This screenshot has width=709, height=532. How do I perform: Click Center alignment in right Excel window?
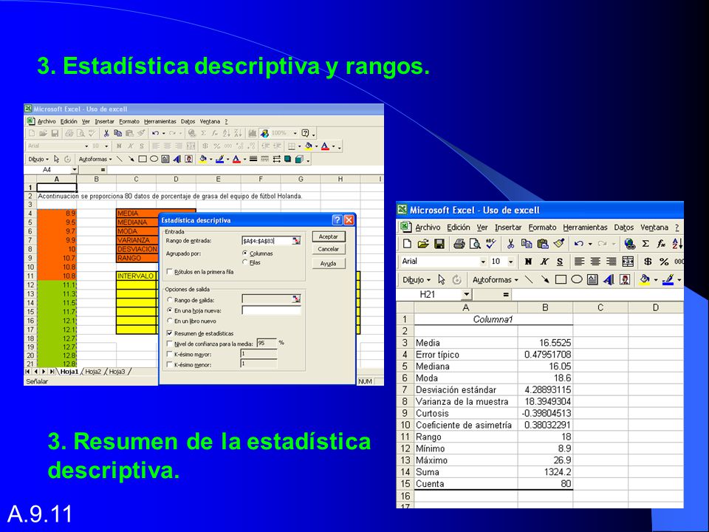[x=595, y=262]
